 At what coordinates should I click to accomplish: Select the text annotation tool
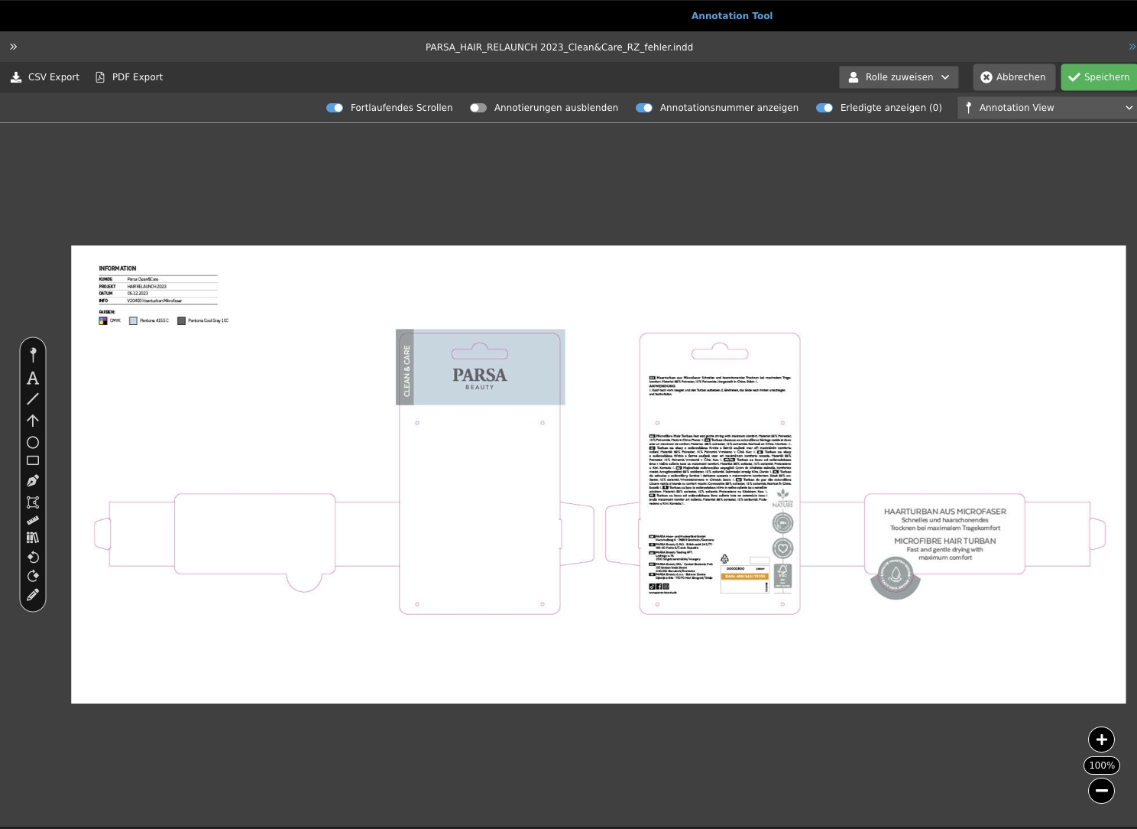pos(33,378)
